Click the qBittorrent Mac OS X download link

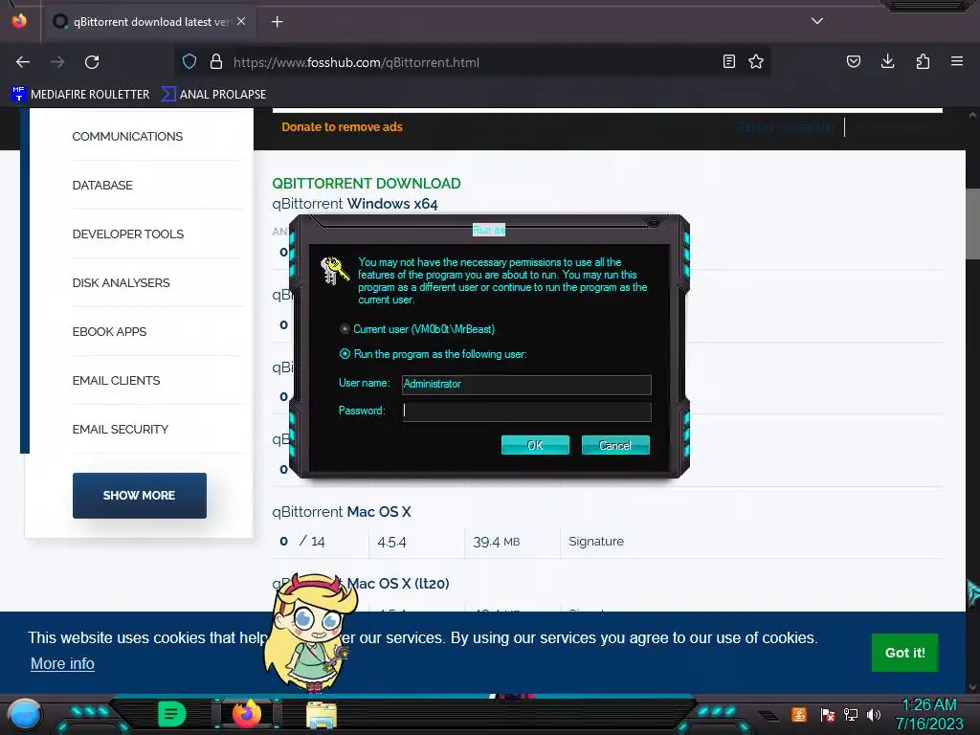(x=342, y=511)
